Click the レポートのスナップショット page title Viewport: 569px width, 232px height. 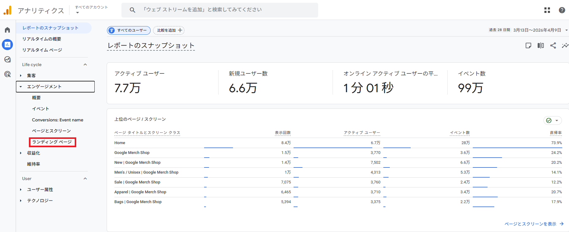[x=151, y=45]
